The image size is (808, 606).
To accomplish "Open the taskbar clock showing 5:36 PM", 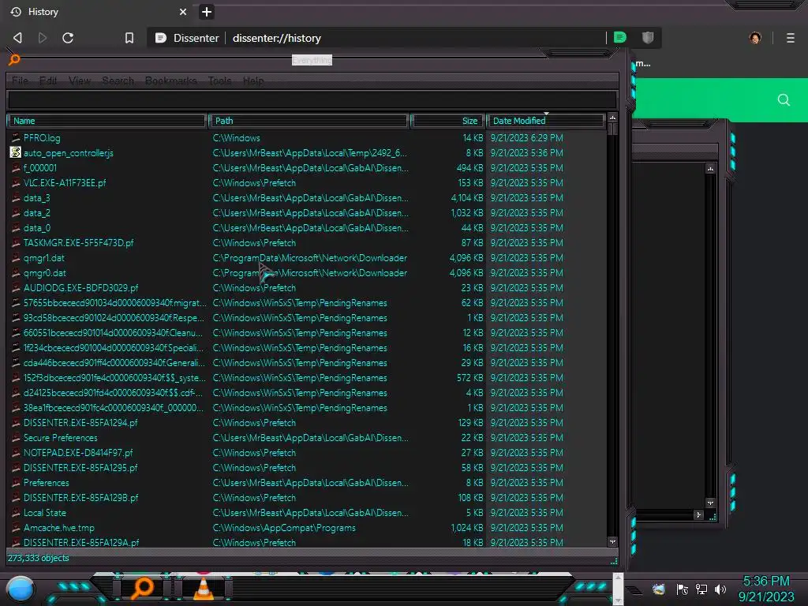I will pyautogui.click(x=765, y=589).
